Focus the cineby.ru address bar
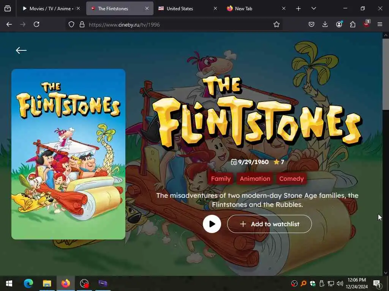The height and width of the screenshot is (291, 389). [174, 25]
